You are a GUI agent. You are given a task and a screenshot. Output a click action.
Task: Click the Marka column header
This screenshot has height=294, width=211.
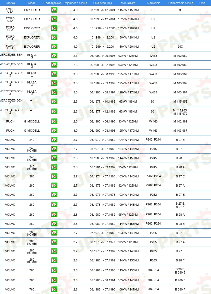click(x=11, y=3)
